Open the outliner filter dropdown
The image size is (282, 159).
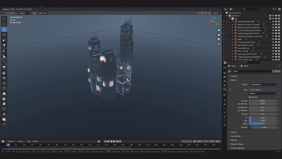pos(275,9)
